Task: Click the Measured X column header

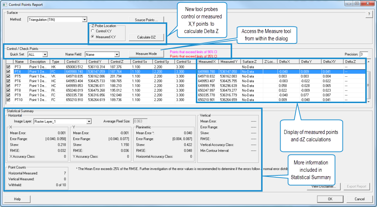Action: pyautogui.click(x=208, y=62)
